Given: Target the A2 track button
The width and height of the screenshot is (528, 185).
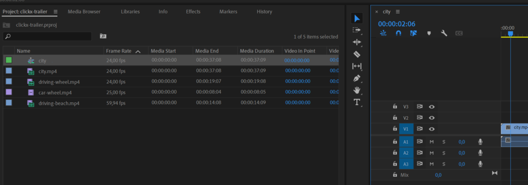Looking at the screenshot, I should [406, 153].
